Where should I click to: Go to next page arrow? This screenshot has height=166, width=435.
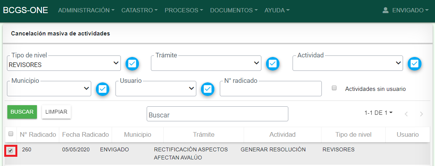422,114
